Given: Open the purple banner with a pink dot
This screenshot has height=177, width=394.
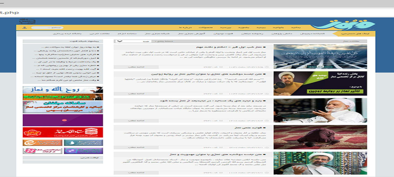Looking at the screenshot, I should pyautogui.click(x=63, y=120).
